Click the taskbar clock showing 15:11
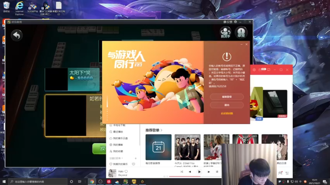This screenshot has width=330, height=185. tap(314, 181)
